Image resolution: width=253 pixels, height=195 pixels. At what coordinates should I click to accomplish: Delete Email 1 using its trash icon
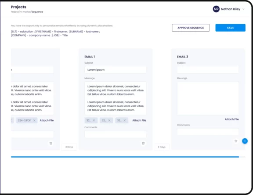143,143
